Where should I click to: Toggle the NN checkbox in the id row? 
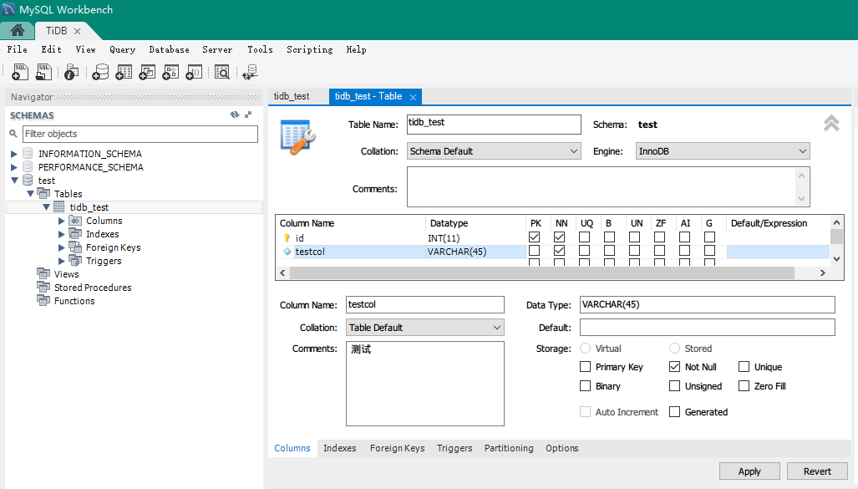pos(559,237)
